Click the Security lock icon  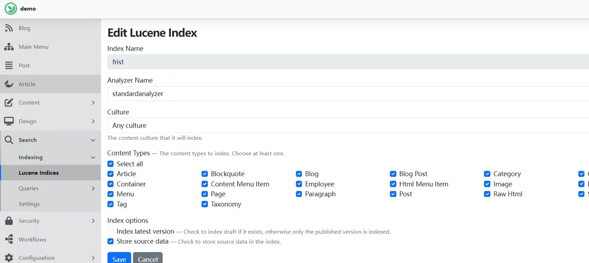pos(9,221)
